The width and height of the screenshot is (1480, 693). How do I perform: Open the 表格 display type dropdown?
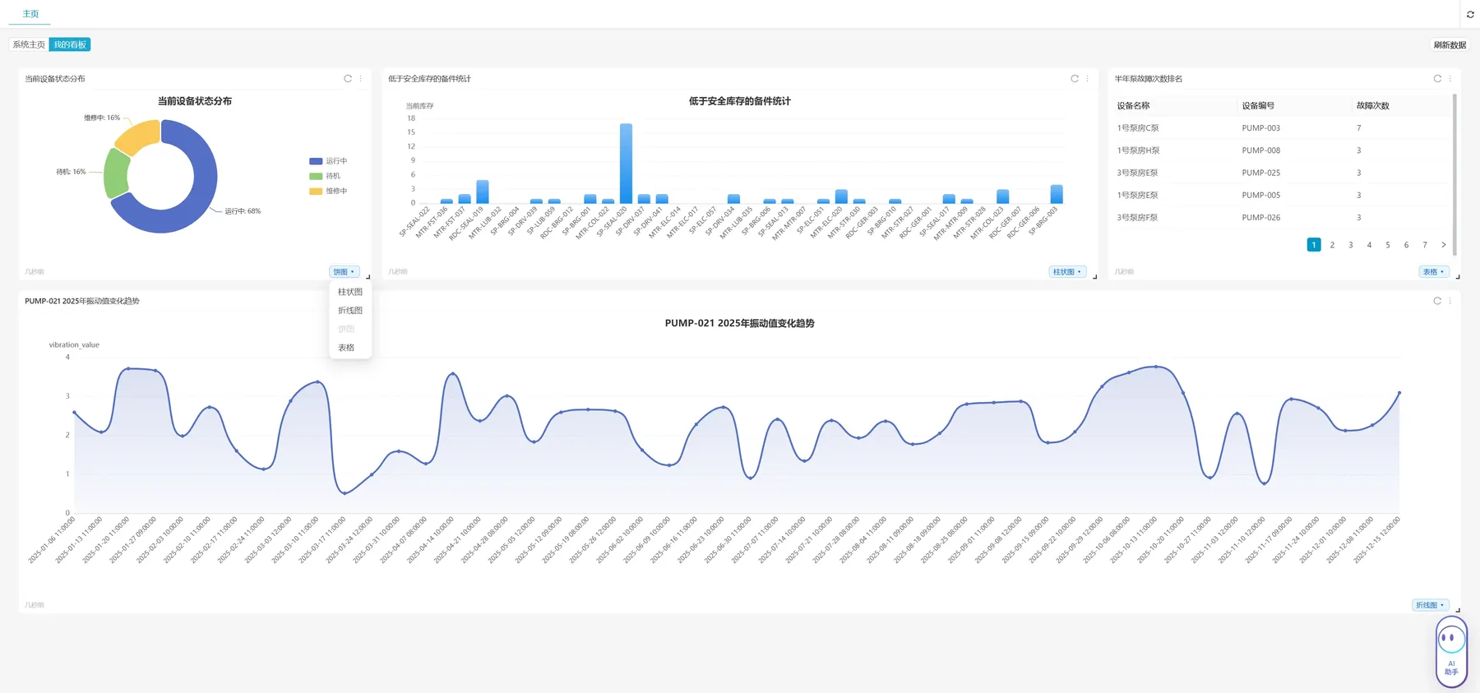(x=1434, y=272)
